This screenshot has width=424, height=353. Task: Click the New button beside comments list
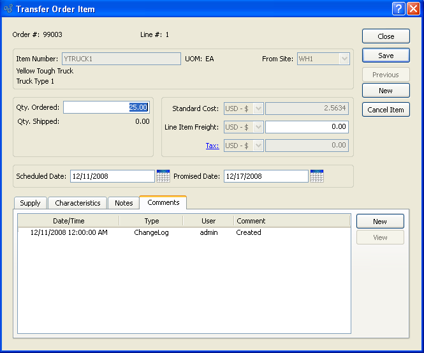tap(380, 222)
